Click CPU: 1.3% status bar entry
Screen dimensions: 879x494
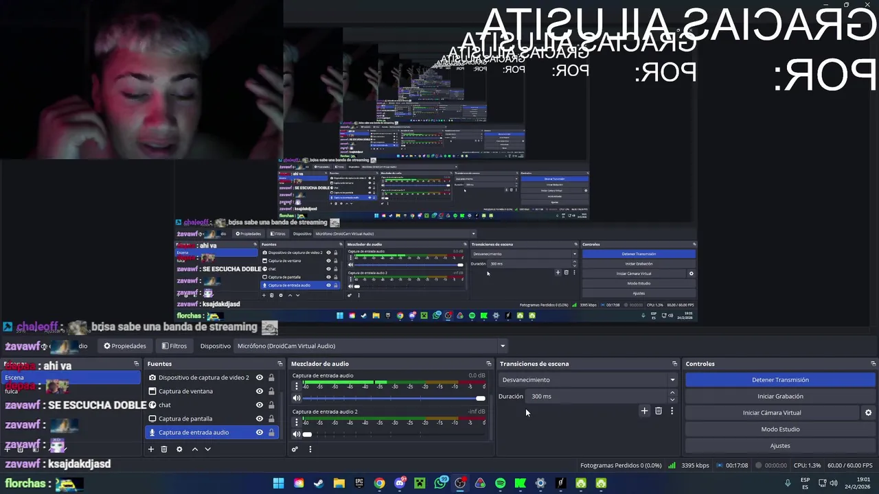(807, 465)
